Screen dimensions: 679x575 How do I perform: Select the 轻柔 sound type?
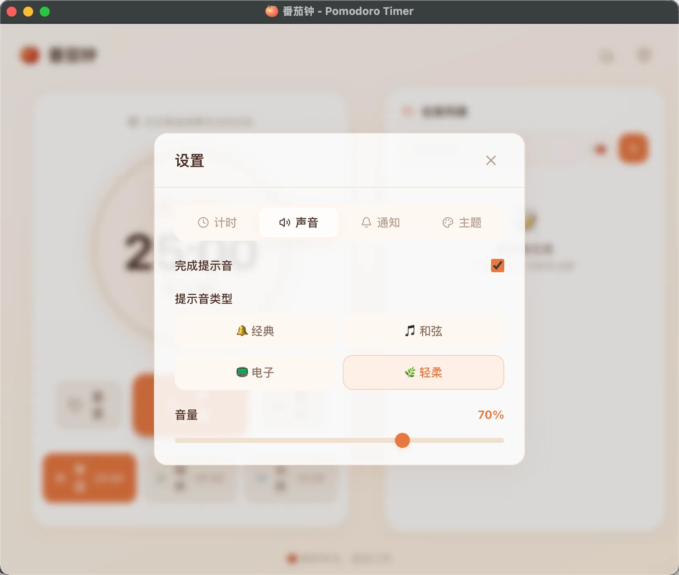pyautogui.click(x=423, y=372)
